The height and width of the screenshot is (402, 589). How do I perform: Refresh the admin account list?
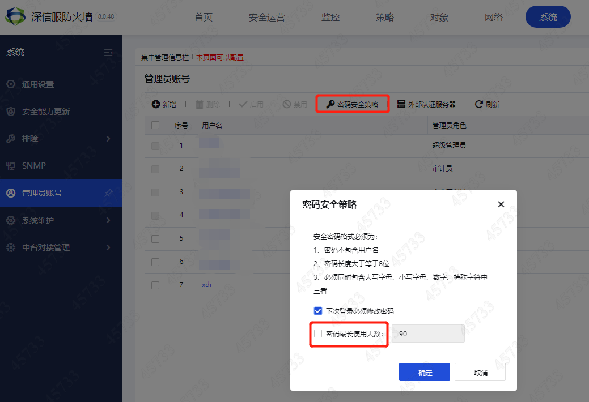point(478,104)
